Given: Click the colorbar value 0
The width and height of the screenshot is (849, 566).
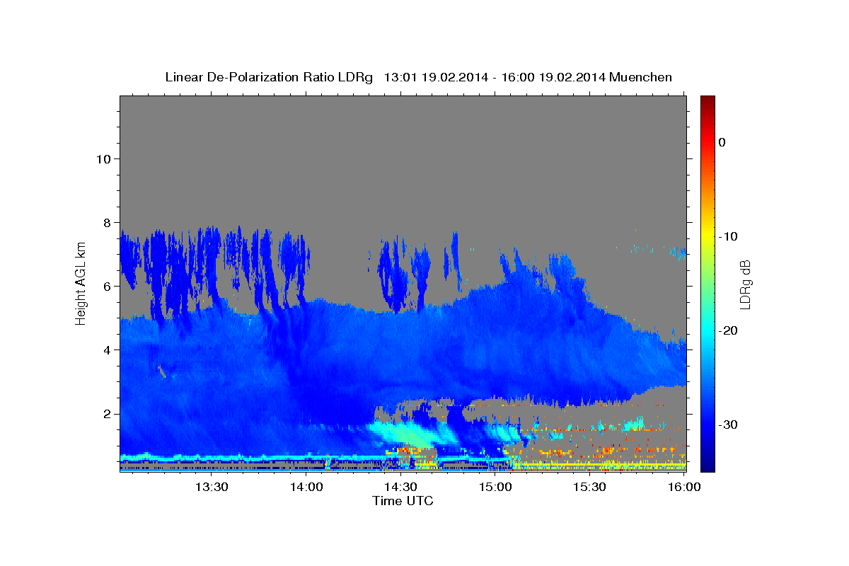Looking at the screenshot, I should 722,142.
